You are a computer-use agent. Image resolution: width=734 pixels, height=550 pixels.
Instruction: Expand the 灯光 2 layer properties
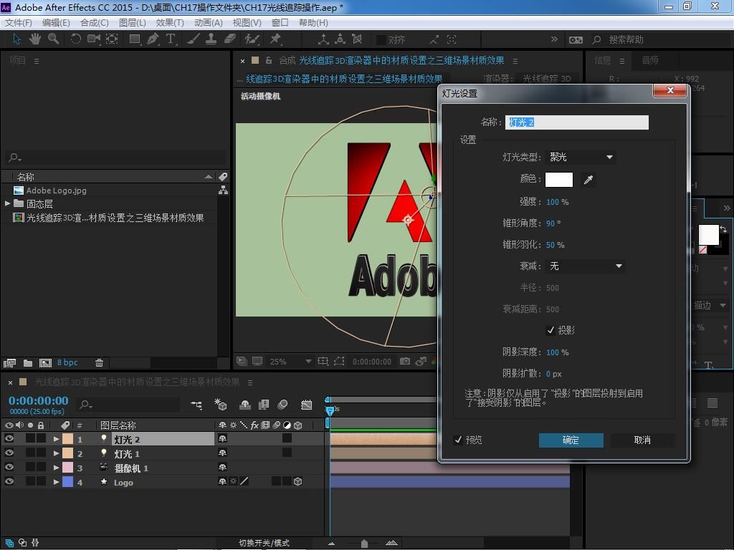[56, 439]
